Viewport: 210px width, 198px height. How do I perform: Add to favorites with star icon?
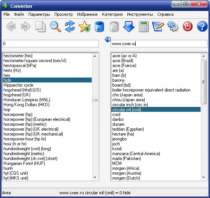[x=85, y=26]
